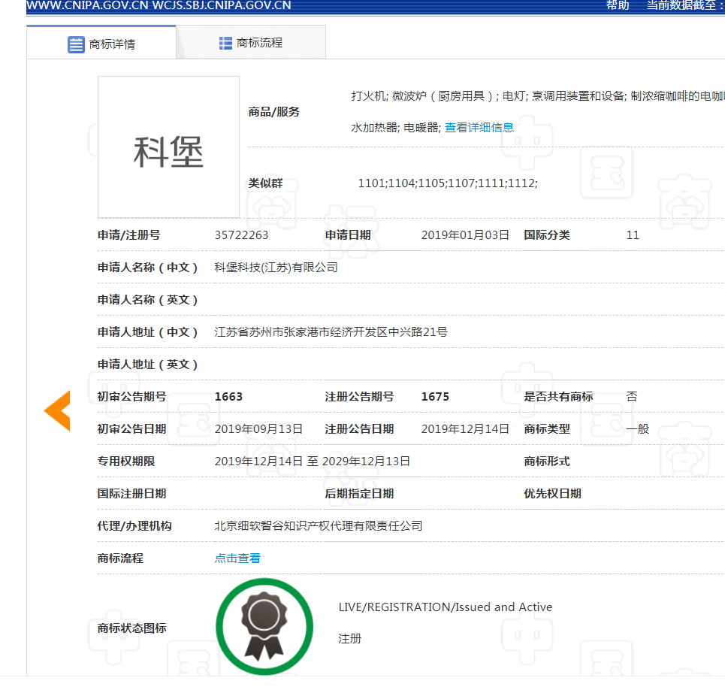
Task: Switch to the 商标流程 tab
Action: [x=251, y=43]
